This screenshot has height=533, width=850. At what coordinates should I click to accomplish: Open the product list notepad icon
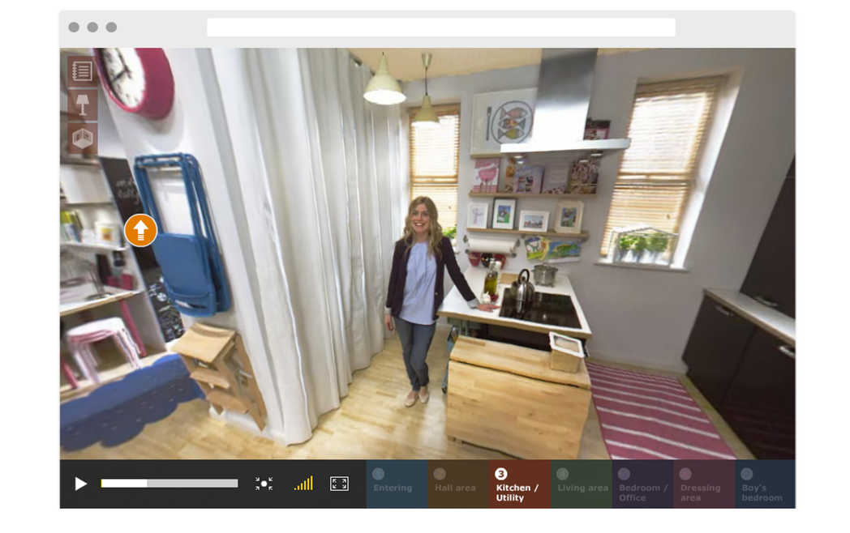(x=83, y=71)
